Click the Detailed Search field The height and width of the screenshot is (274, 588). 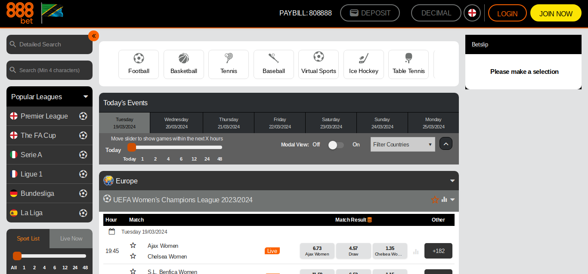(x=50, y=44)
